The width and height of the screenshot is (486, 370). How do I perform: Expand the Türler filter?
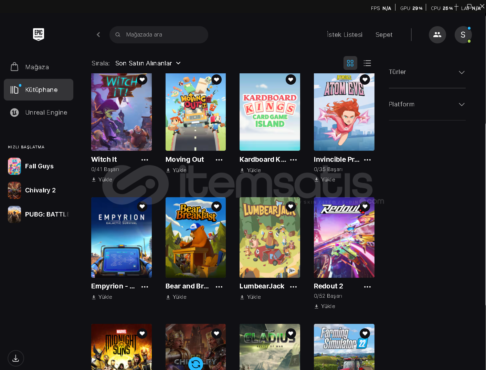tap(427, 72)
